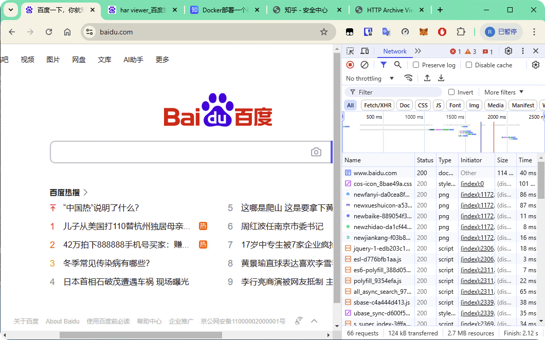The image size is (545, 340).
Task: Open the About Baidu footer link
Action: (x=63, y=321)
